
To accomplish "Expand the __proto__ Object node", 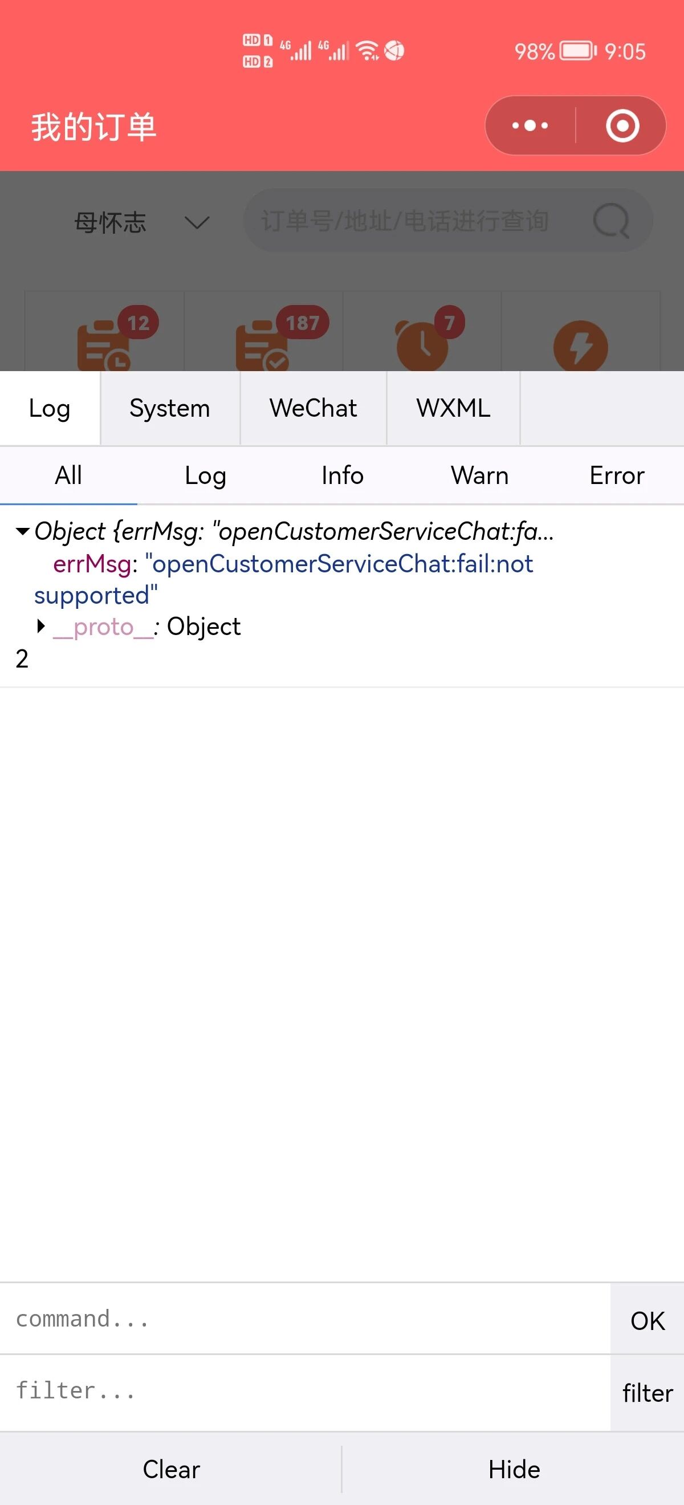I will click(41, 627).
